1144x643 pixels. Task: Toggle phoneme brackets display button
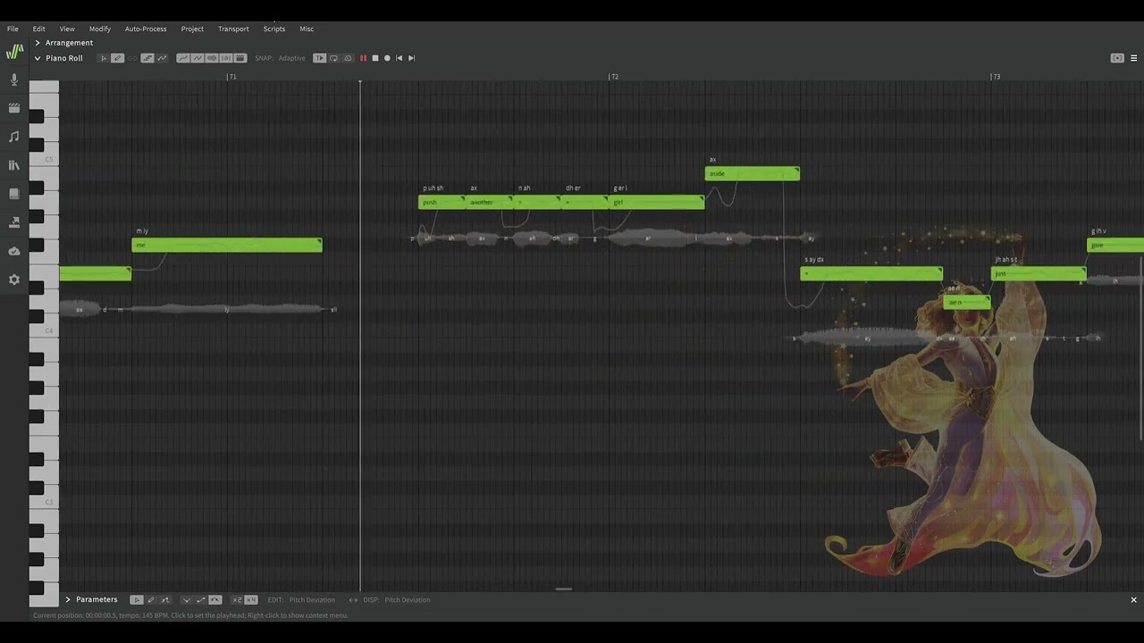[226, 58]
